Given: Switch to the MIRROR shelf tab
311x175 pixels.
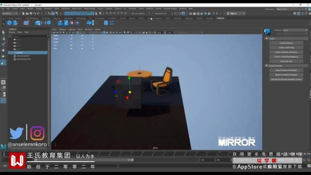Looking at the screenshot, I should pyautogui.click(x=220, y=18).
